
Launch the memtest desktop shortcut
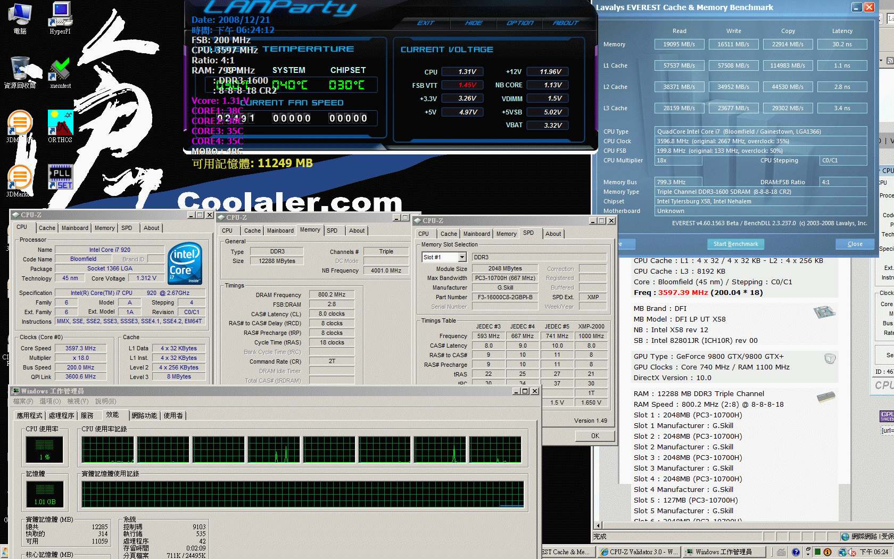coord(61,73)
